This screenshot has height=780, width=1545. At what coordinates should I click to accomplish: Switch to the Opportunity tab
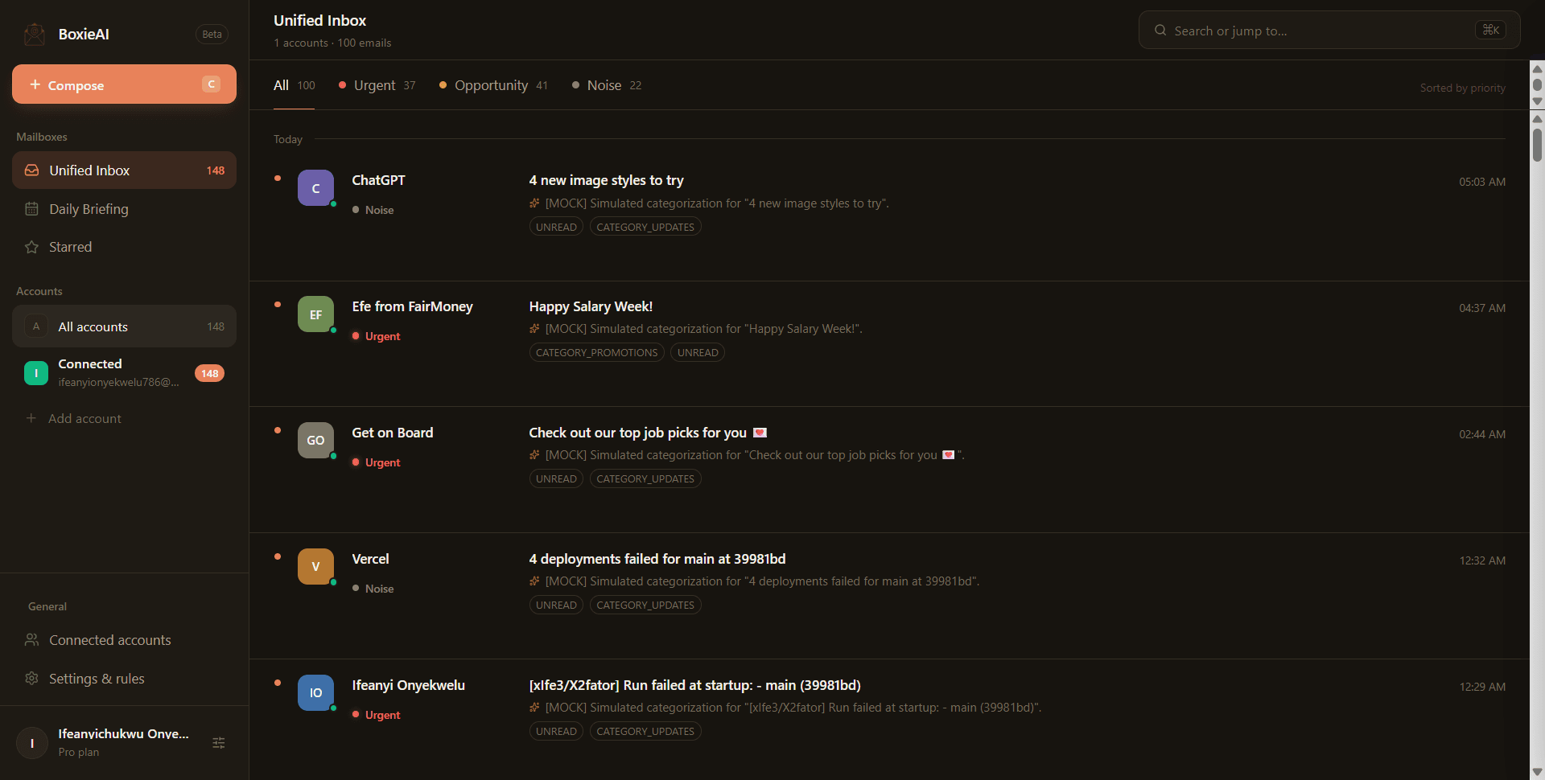point(493,85)
